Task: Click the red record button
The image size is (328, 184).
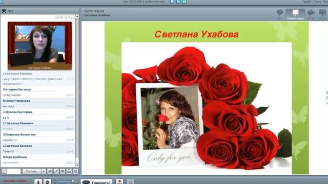Action: click(x=119, y=182)
